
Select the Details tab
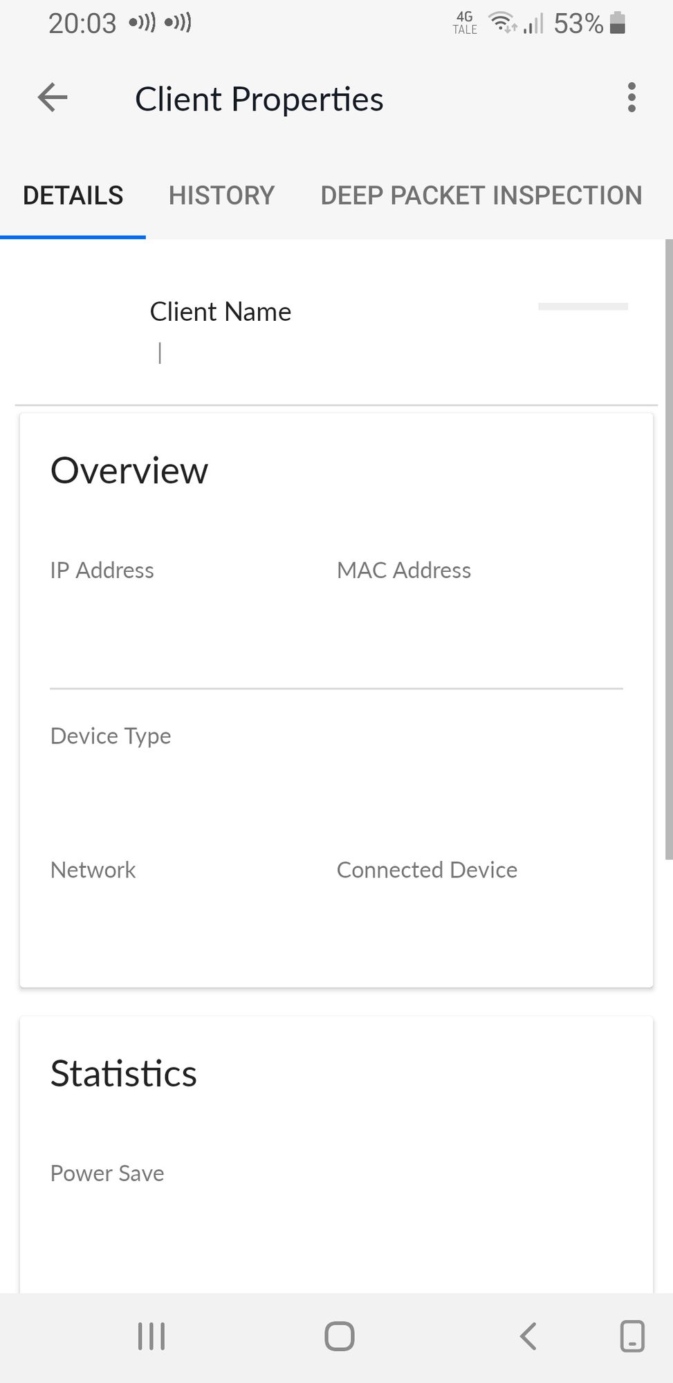(x=73, y=196)
